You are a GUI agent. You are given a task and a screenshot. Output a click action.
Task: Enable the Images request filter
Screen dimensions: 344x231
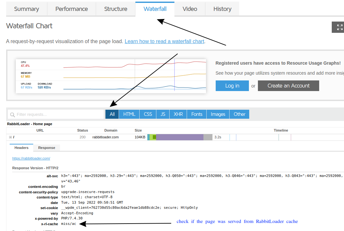coord(218,114)
